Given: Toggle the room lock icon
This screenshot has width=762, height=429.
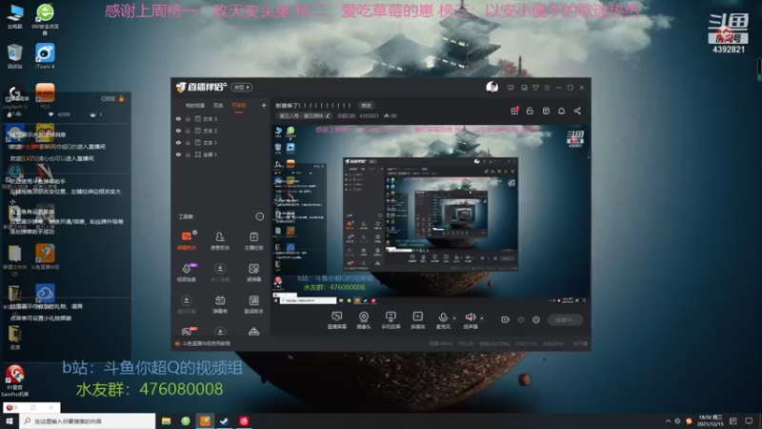Looking at the screenshot, I should pyautogui.click(x=530, y=111).
